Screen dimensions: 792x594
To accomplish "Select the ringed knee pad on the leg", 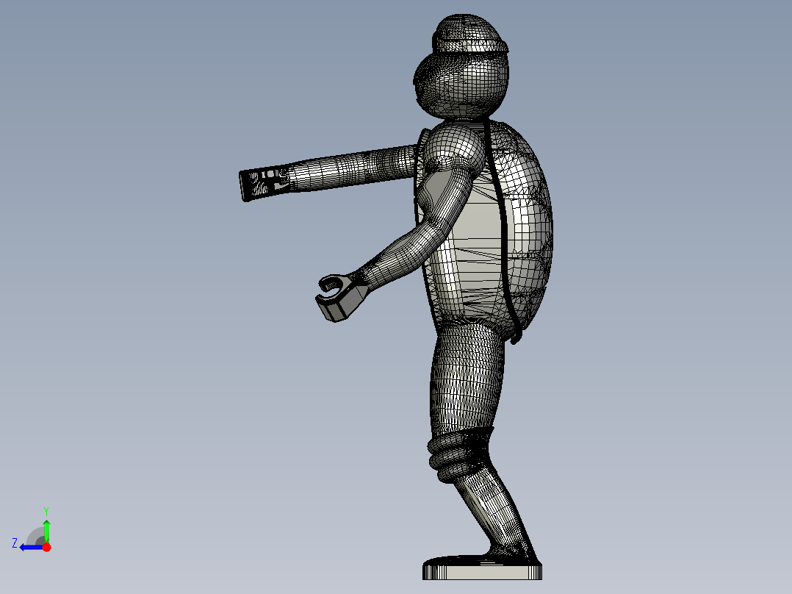I will click(460, 454).
